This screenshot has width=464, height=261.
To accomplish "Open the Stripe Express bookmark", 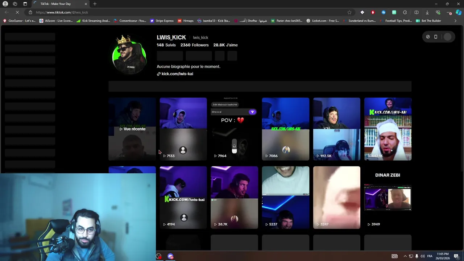I will [x=162, y=21].
